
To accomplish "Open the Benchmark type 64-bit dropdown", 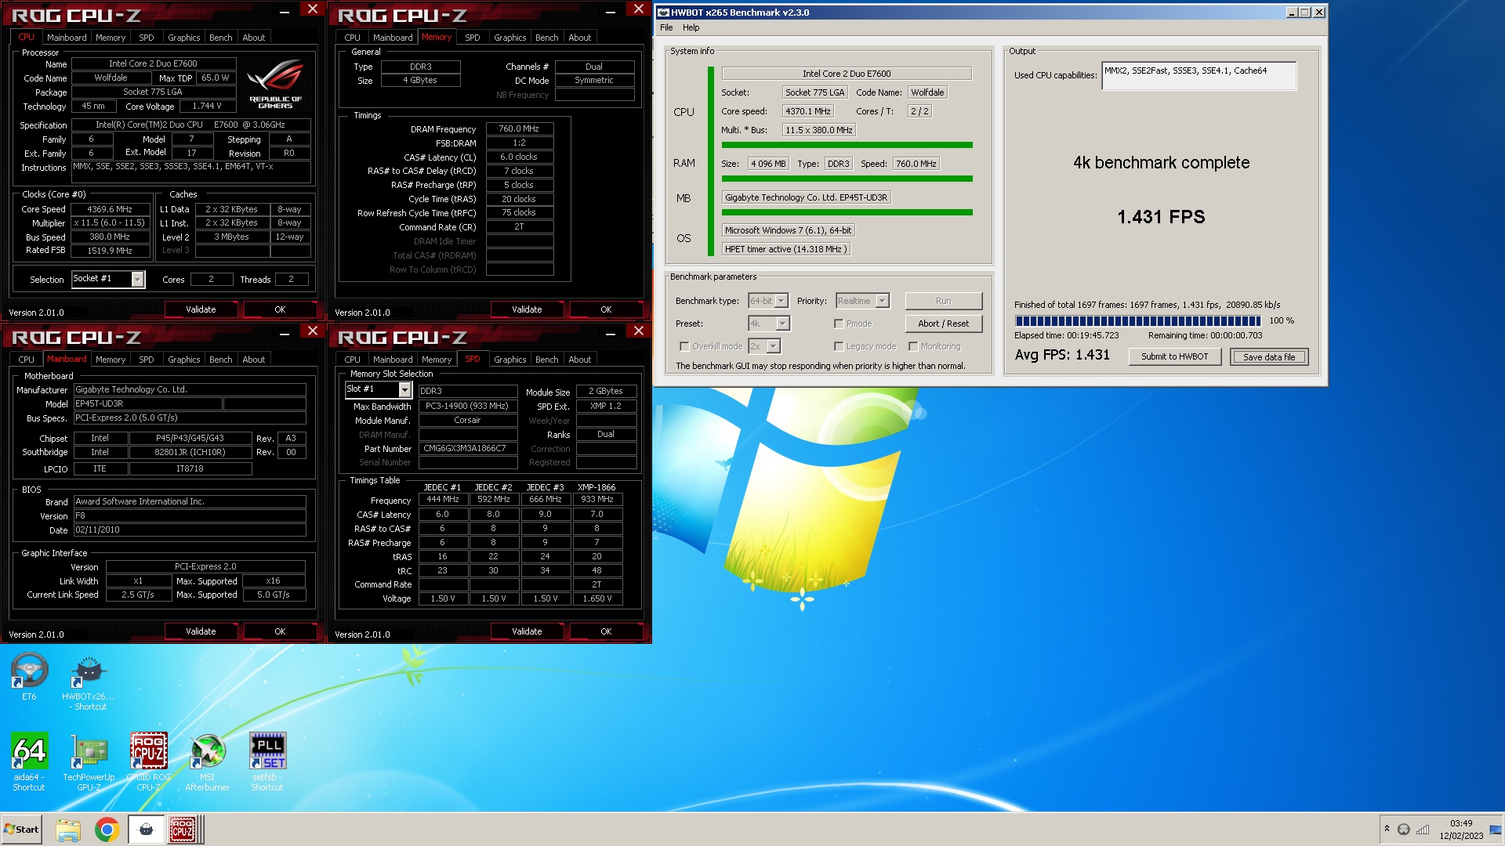I will (768, 301).
